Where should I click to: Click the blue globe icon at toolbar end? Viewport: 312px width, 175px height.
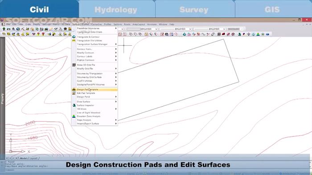pyautogui.click(x=267, y=34)
